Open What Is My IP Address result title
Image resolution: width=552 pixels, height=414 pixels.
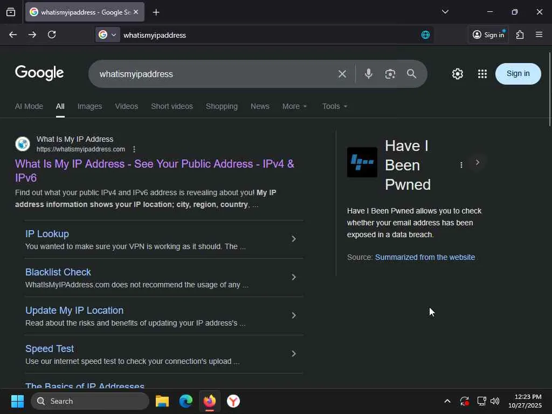[x=155, y=171]
